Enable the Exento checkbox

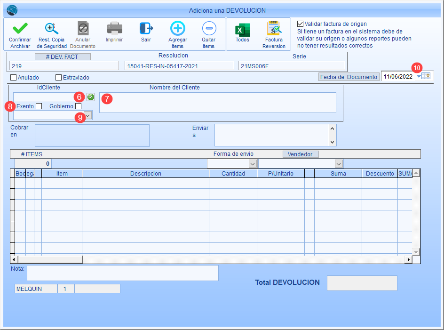point(39,106)
